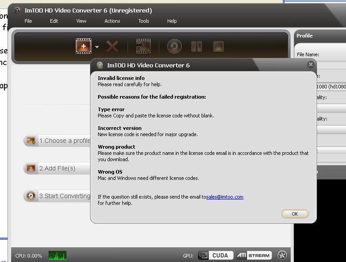Open the File menu
The height and width of the screenshot is (262, 346).
tap(28, 21)
